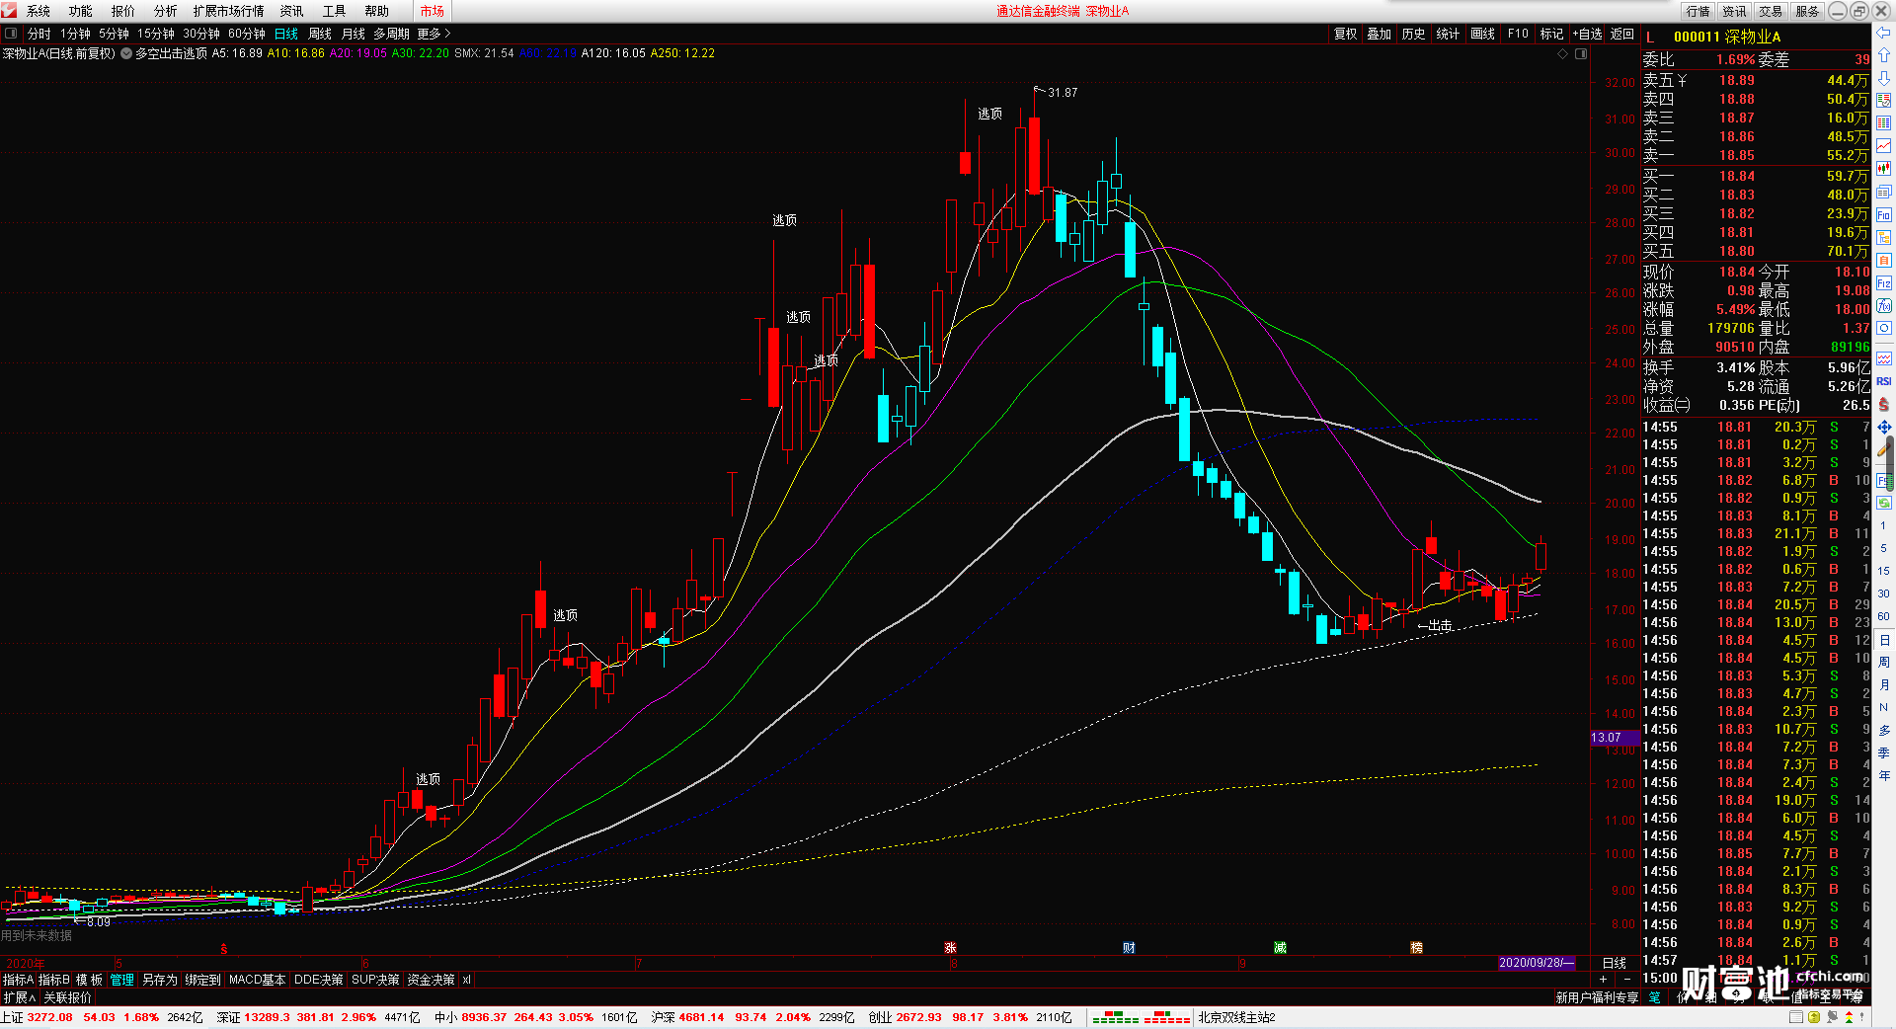Click the green refresh sidebar icon

tap(1884, 503)
